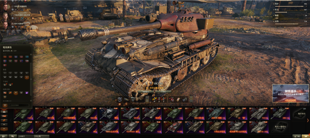Toggle the tier X filter button
The width and height of the screenshot is (310, 138).
coord(27,77)
